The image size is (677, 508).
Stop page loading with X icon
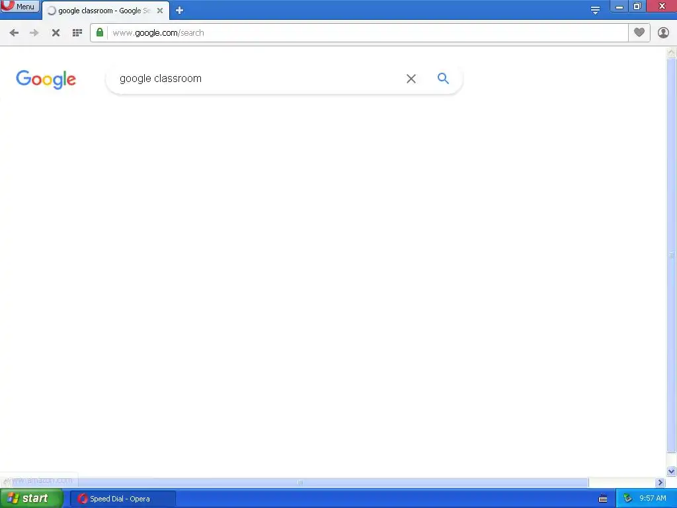click(x=56, y=33)
